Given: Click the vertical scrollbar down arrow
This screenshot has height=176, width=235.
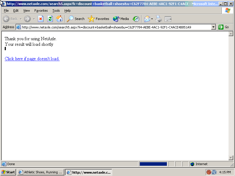Looking at the screenshot, I should (x=231, y=158).
